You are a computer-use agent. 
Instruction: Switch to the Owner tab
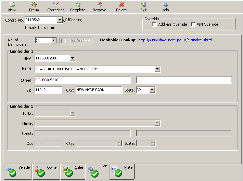pyautogui.click(x=46, y=171)
